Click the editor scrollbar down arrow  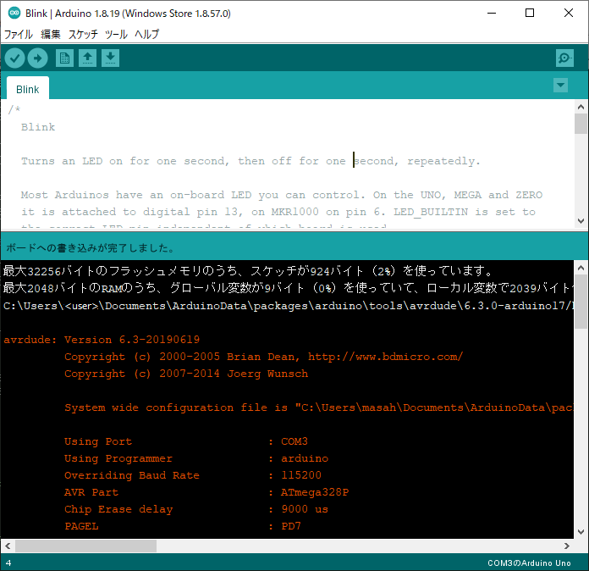581,221
